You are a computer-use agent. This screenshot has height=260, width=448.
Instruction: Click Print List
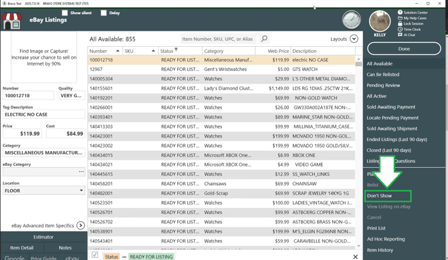(x=376, y=229)
